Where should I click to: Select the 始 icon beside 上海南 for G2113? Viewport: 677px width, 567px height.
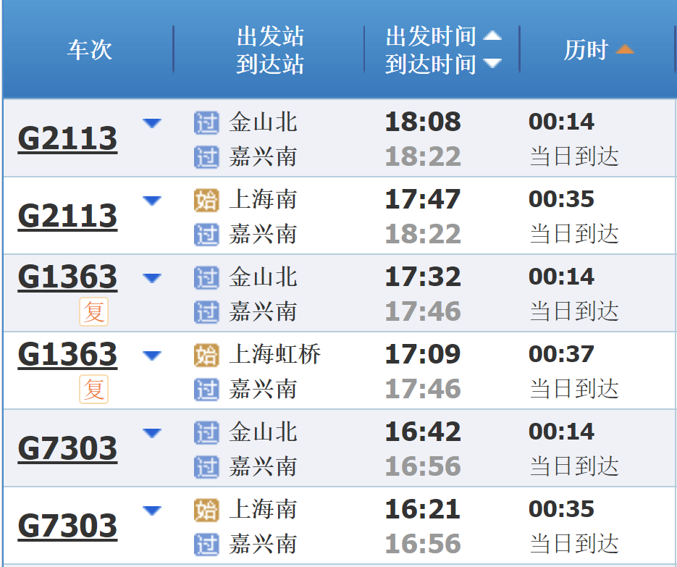pyautogui.click(x=206, y=200)
